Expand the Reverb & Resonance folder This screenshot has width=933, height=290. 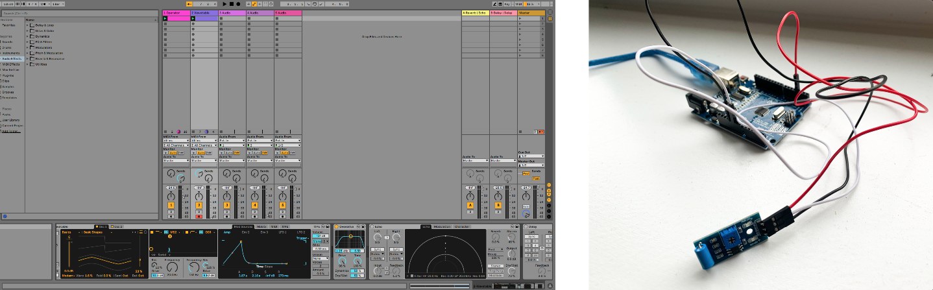pos(27,58)
